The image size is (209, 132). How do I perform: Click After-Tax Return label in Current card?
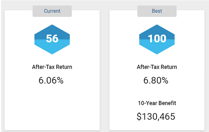52,67
